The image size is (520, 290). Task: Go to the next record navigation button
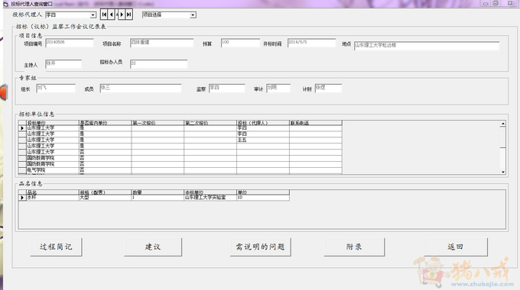[x=122, y=14]
